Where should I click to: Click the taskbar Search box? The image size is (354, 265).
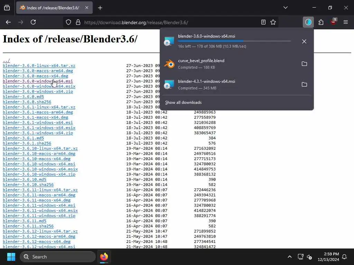pyautogui.click(x=58, y=257)
